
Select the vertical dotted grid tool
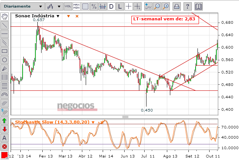coord(5,77)
